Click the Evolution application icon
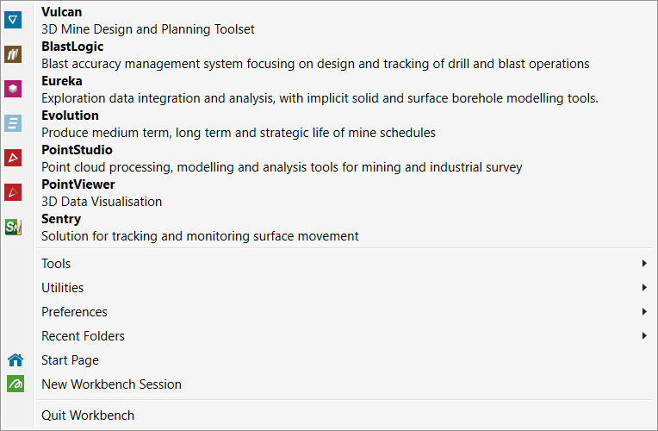The width and height of the screenshot is (658, 431). pyautogui.click(x=14, y=123)
